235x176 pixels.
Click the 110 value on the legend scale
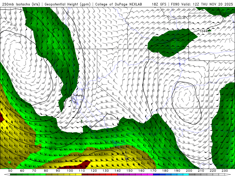pyautogui.click(x=82, y=171)
